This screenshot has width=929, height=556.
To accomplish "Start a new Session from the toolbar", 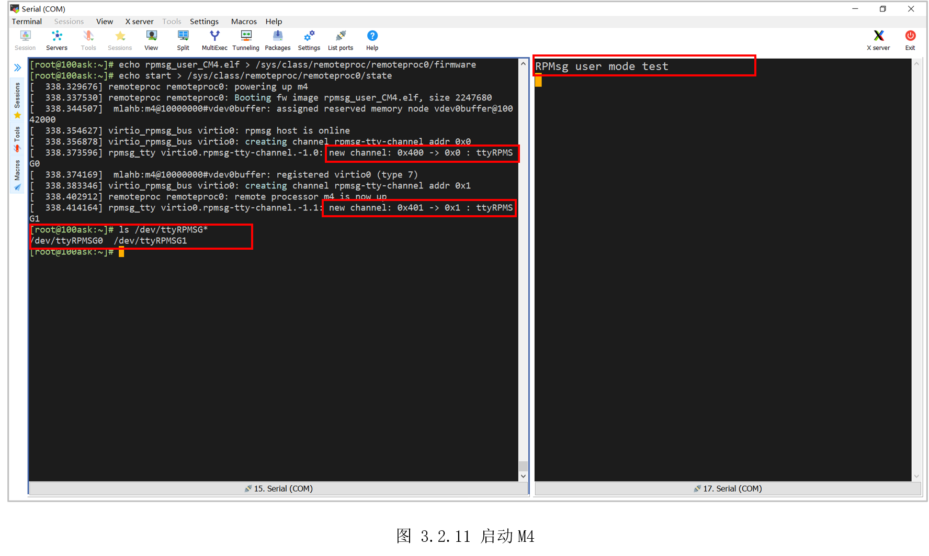I will (x=25, y=39).
